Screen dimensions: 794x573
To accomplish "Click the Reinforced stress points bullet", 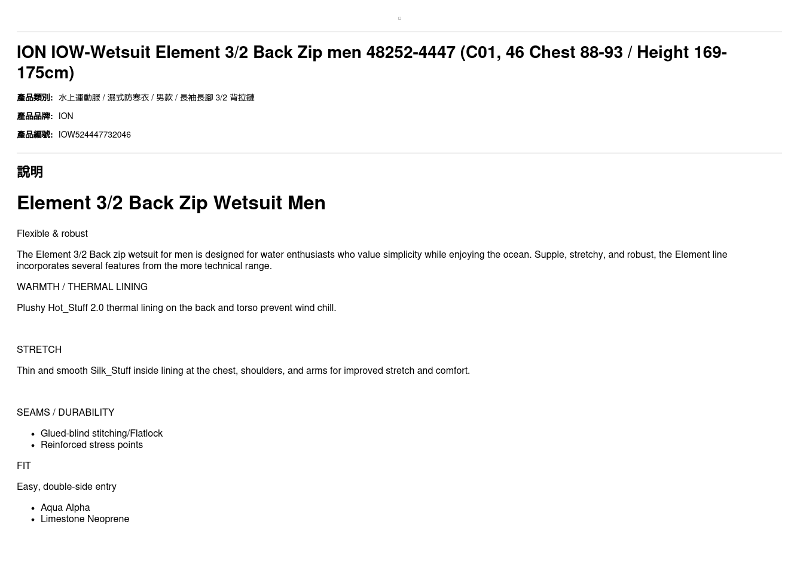I will tap(91, 445).
